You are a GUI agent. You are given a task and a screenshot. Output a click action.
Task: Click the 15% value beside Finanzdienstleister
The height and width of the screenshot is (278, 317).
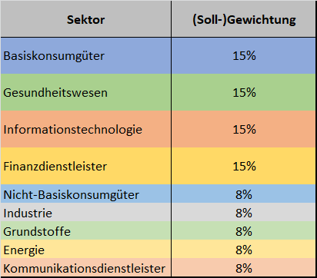tap(244, 166)
